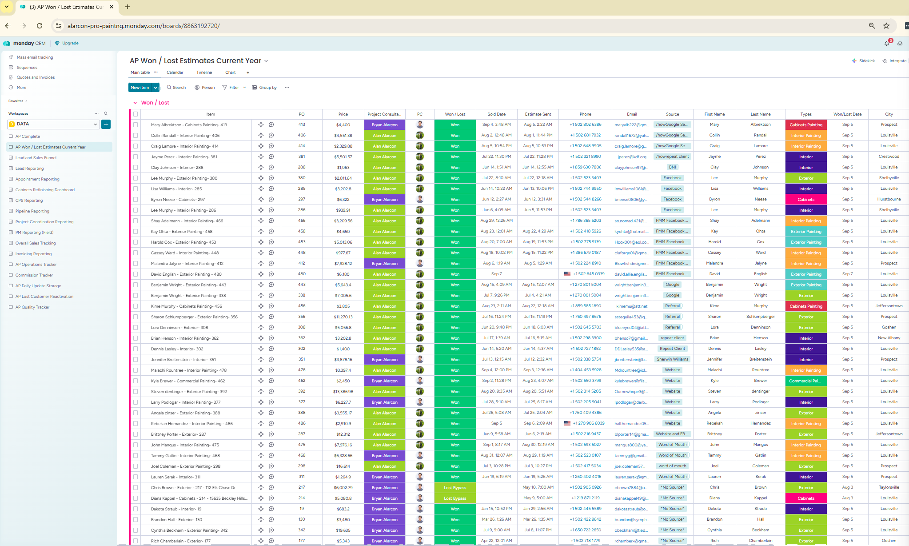This screenshot has width=909, height=546.
Task: Check the Kyle Brewer row checkbox
Action: (136, 381)
